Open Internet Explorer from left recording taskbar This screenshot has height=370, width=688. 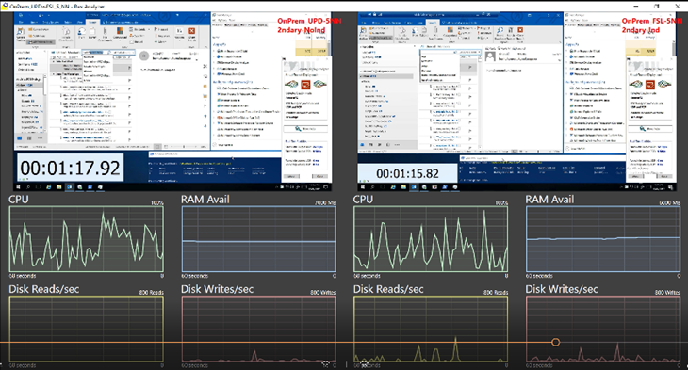49,187
